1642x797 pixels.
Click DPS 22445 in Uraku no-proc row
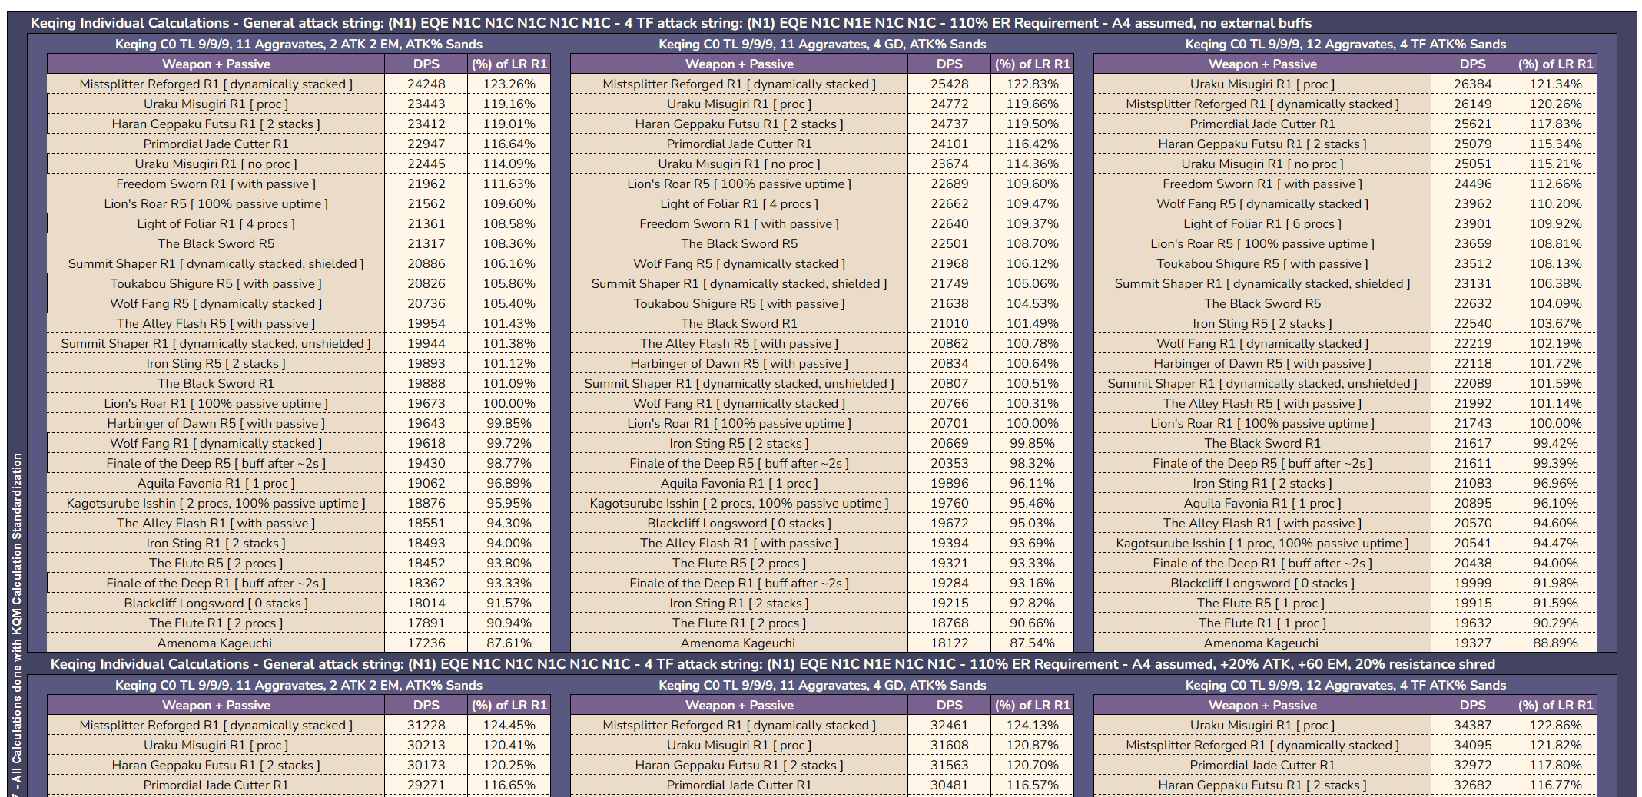(x=426, y=164)
